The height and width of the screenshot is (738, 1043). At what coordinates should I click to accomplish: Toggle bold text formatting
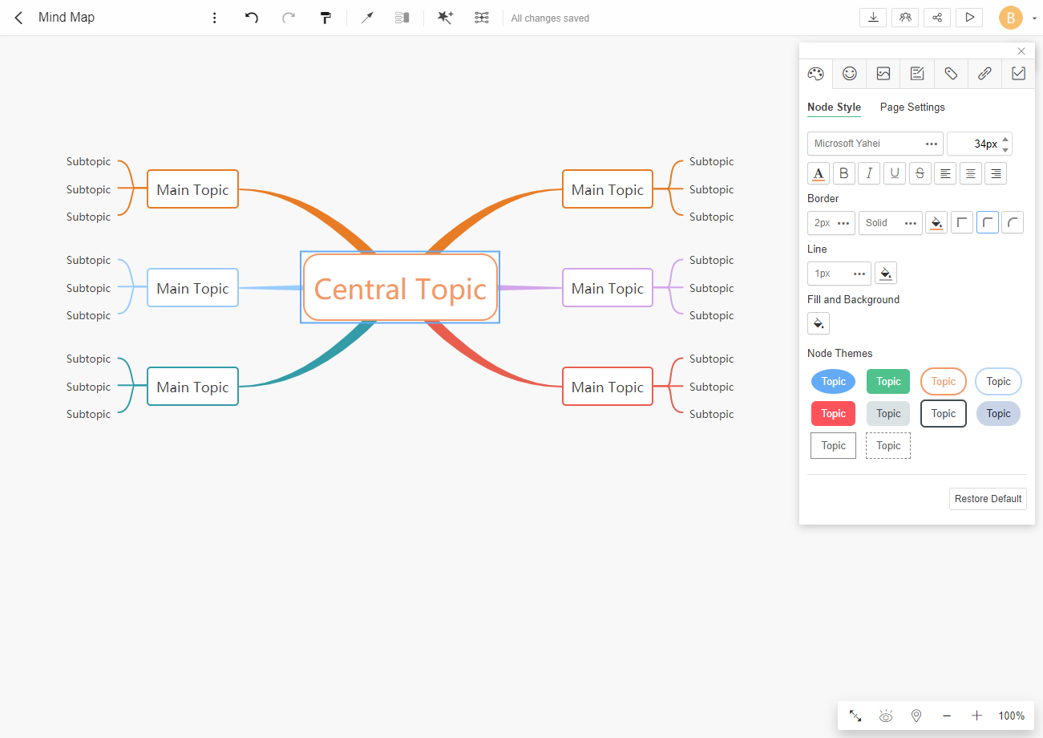pos(843,173)
